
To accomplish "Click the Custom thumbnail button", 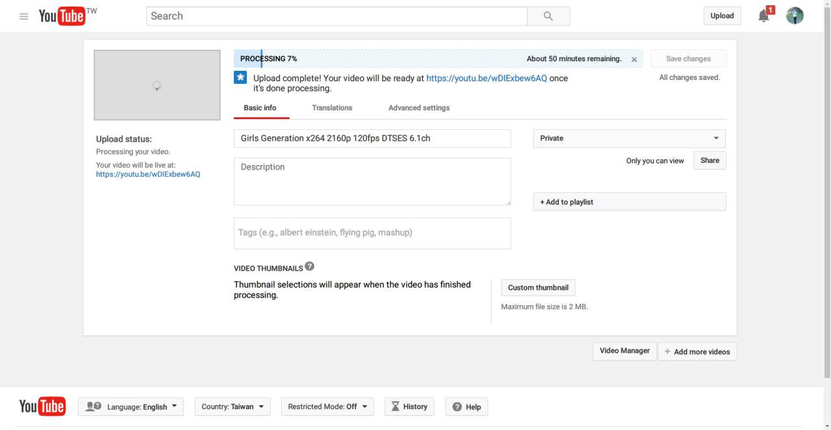I will click(x=538, y=288).
